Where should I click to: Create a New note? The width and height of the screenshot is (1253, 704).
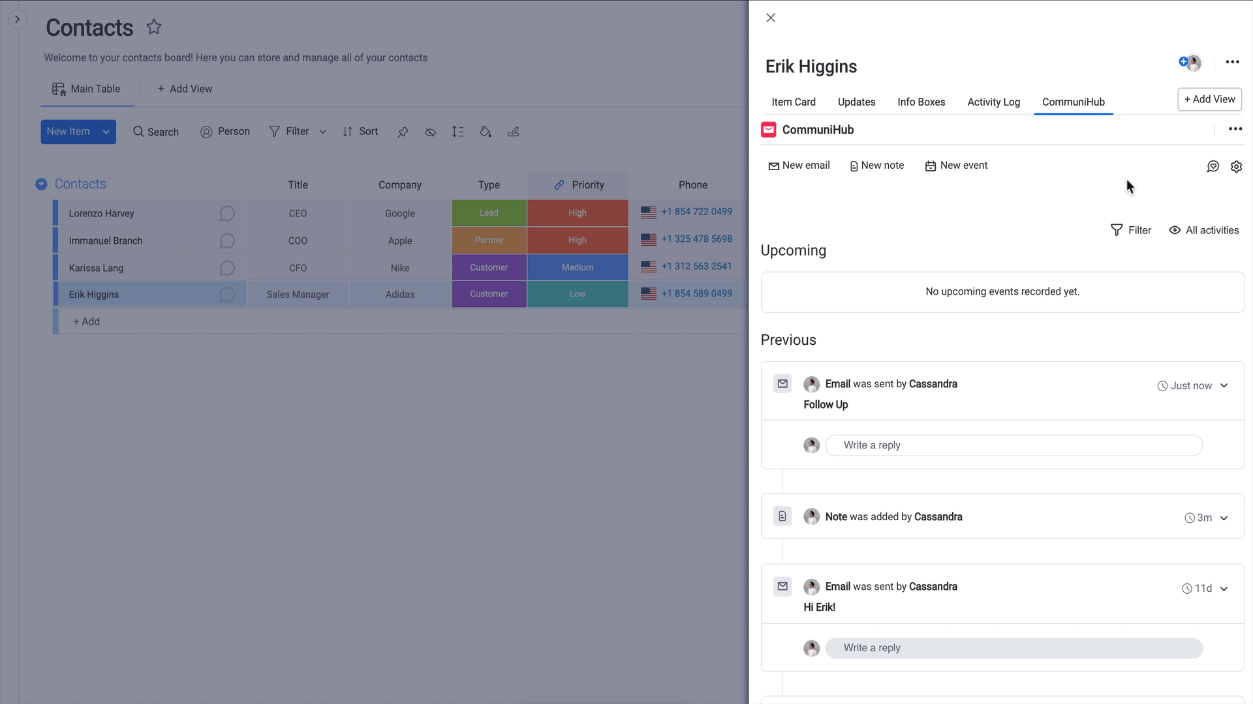click(x=876, y=166)
